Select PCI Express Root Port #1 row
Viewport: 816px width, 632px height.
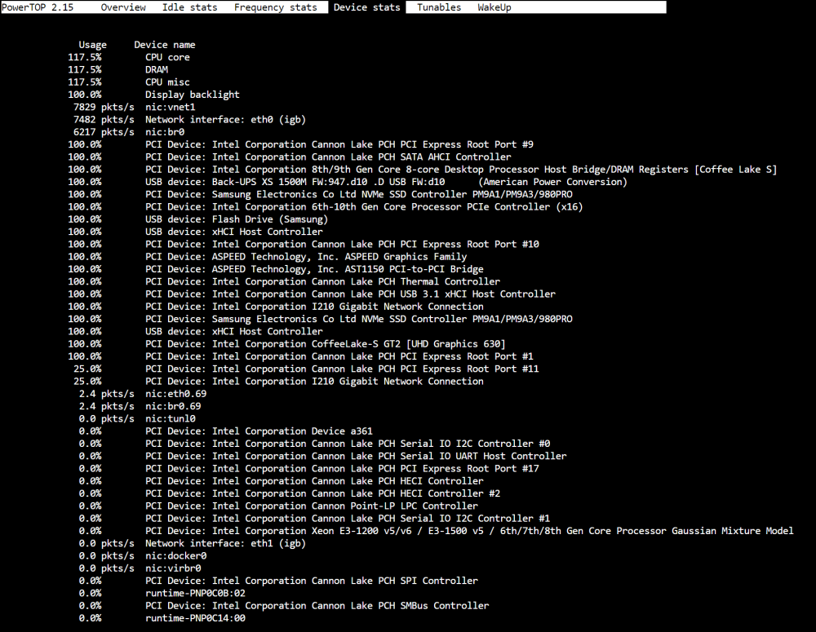(300, 357)
